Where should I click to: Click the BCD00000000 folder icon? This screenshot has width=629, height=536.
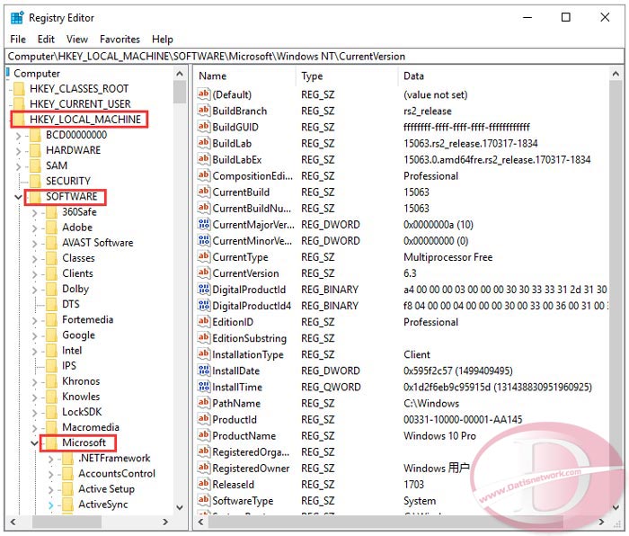pos(35,135)
